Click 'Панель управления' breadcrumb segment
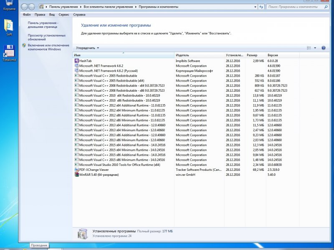The image size is (334, 250). (63, 7)
